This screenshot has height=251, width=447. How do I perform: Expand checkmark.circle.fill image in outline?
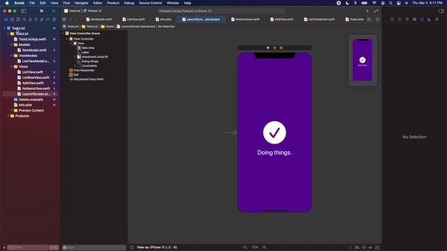[x=75, y=56]
